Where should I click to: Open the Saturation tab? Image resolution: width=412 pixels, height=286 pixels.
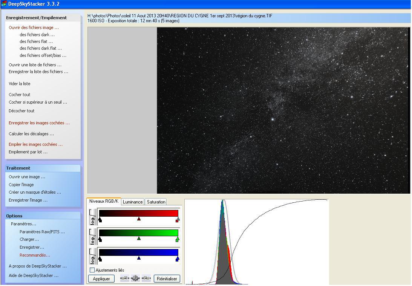coord(156,202)
